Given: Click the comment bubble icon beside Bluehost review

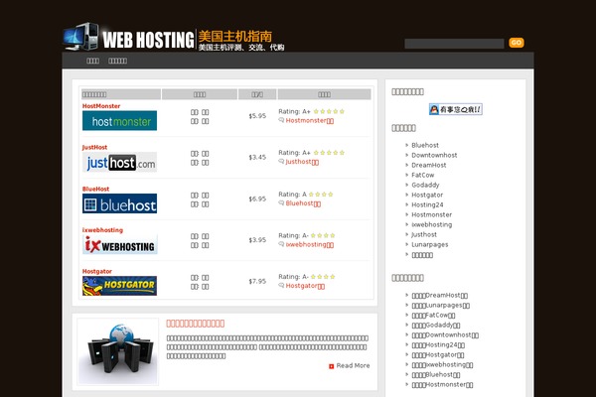Looking at the screenshot, I should coord(281,202).
